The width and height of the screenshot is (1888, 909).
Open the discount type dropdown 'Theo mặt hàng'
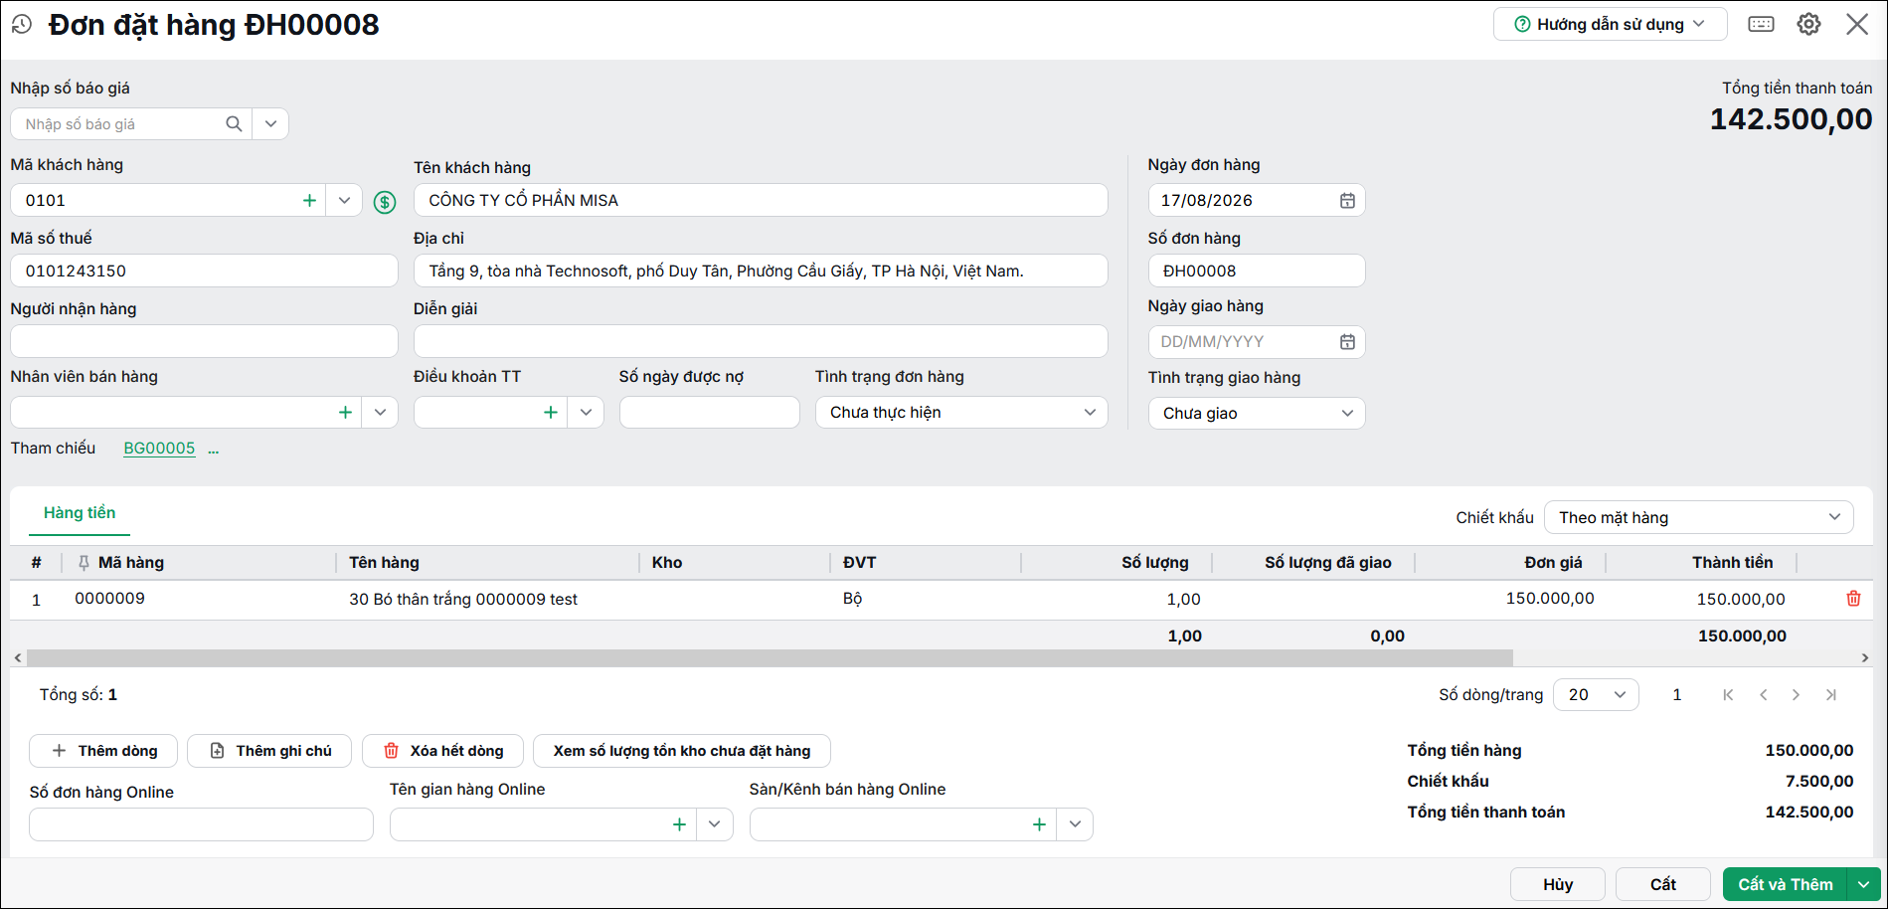click(x=1699, y=517)
